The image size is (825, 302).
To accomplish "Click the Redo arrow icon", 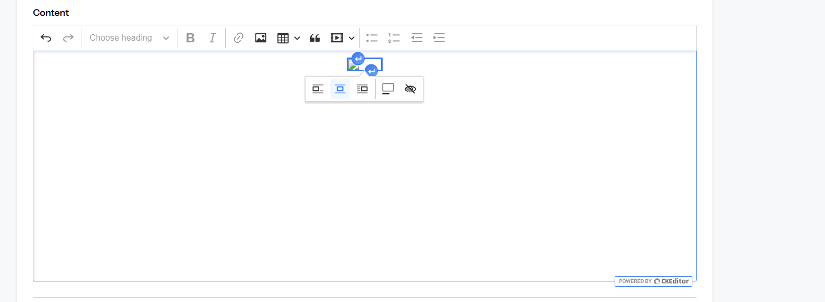I will pos(68,38).
